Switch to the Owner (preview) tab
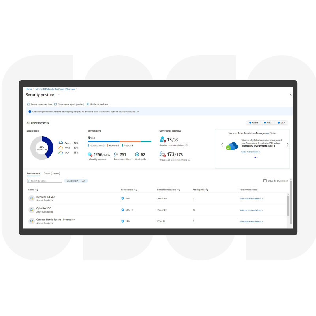Viewport: 316px width, 316px height. pos(52,173)
